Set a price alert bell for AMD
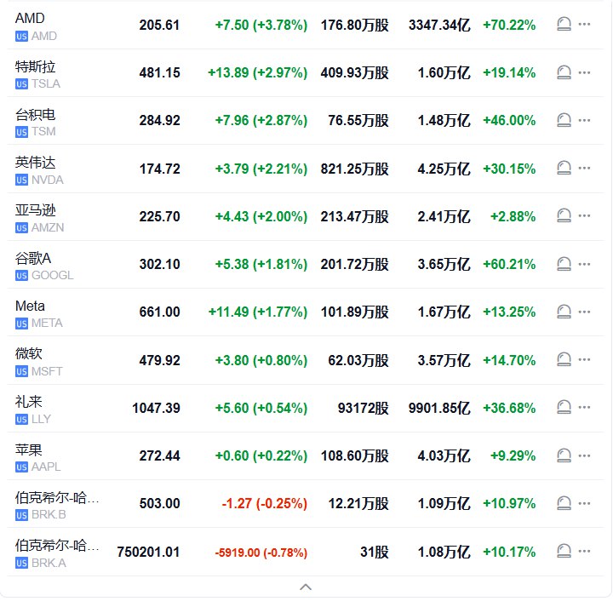613x607 pixels. (x=564, y=24)
